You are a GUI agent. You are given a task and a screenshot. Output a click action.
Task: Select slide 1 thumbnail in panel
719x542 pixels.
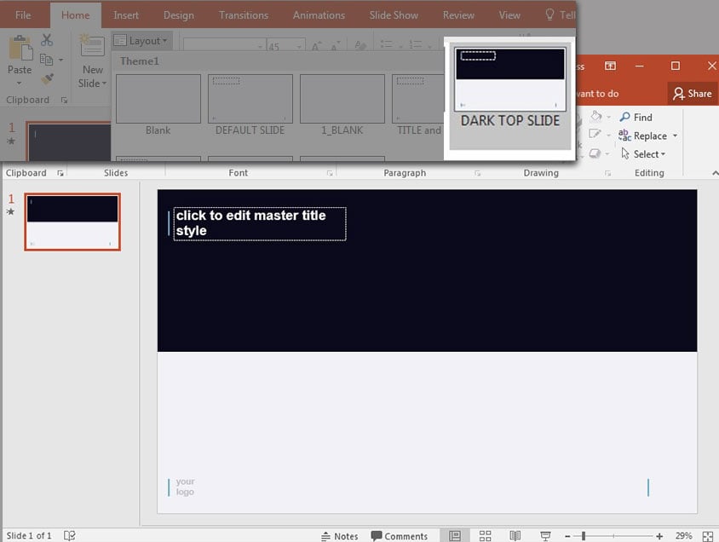click(x=72, y=222)
